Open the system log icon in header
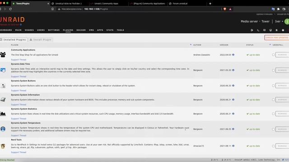 point(277,30)
